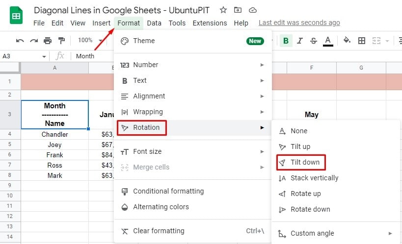Select row 1 header
402x244 pixels.
[10, 82]
